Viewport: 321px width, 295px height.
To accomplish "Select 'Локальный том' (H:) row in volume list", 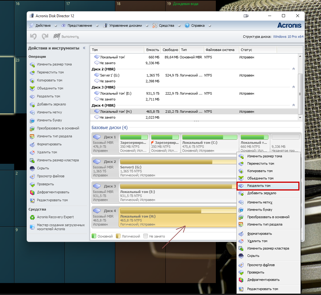I will pyautogui.click(x=194, y=112).
